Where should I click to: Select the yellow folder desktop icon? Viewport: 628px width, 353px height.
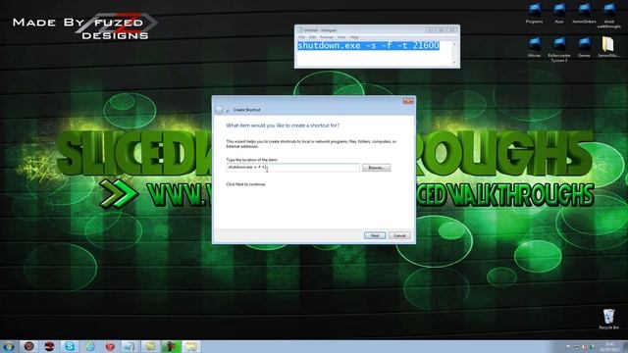(x=608, y=47)
